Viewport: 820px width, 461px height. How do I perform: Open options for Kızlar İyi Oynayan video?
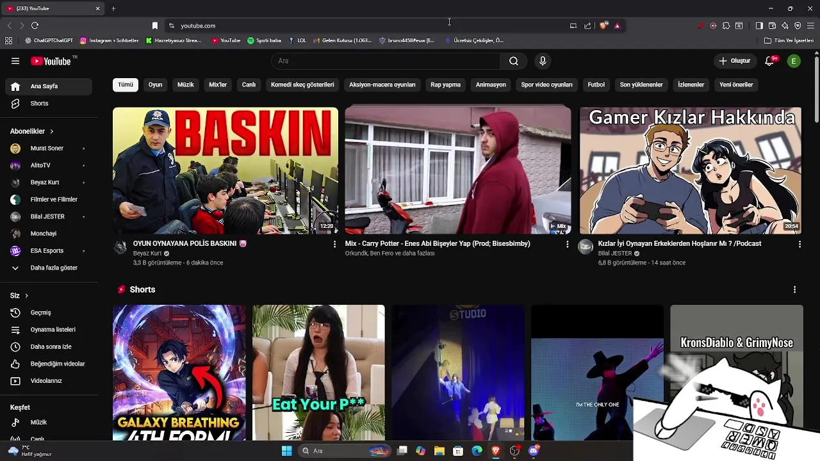tap(799, 244)
